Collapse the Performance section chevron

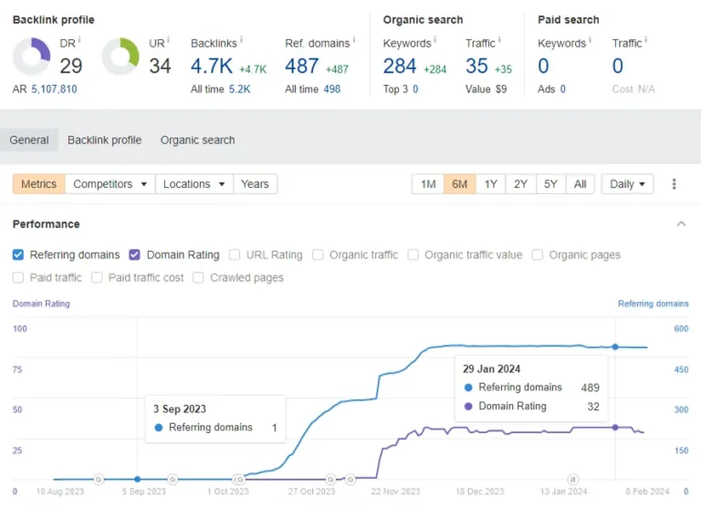tap(681, 223)
